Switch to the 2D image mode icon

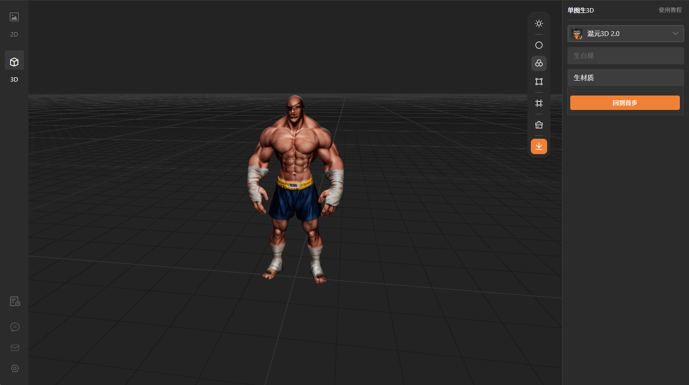[x=14, y=17]
